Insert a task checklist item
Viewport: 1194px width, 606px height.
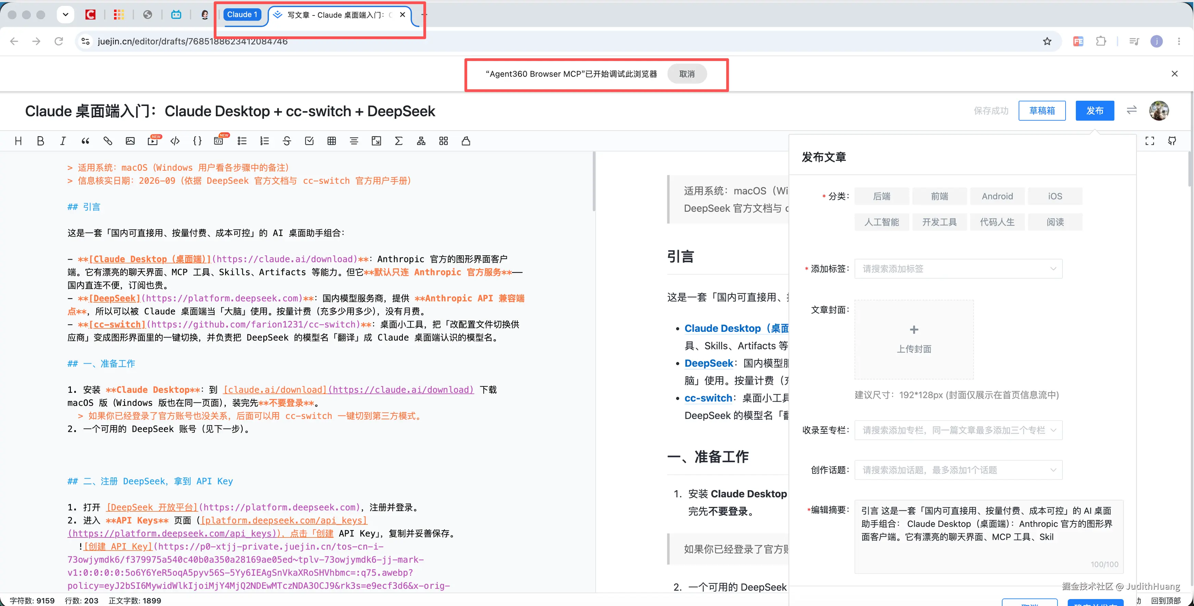(309, 141)
